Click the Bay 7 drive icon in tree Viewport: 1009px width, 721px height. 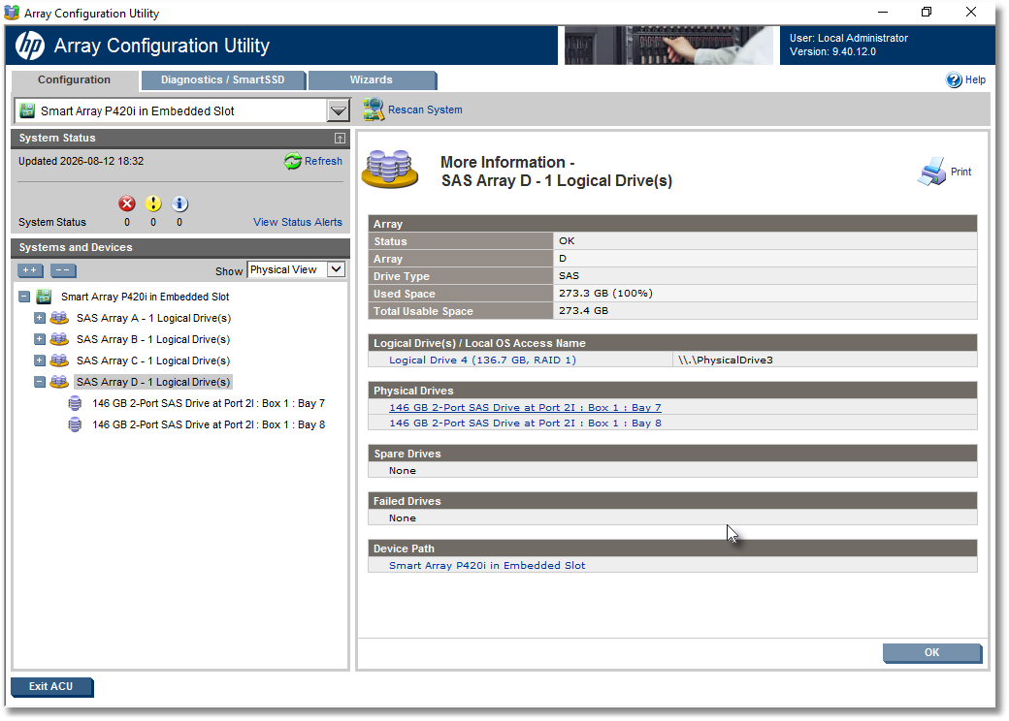click(76, 403)
